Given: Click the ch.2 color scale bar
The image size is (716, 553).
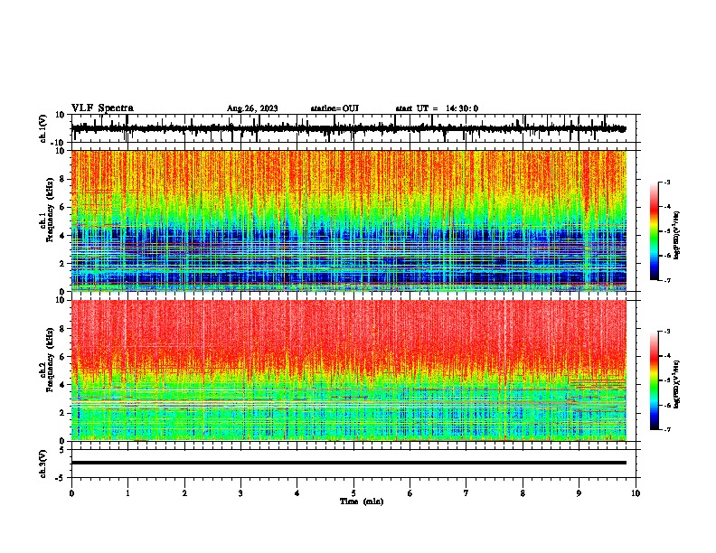Looking at the screenshot, I should point(654,380).
